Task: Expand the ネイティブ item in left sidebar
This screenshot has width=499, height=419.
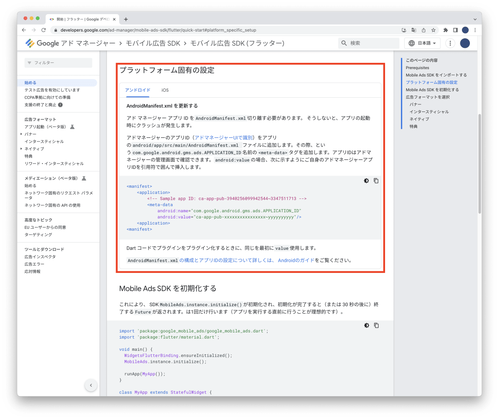Action: pyautogui.click(x=21, y=149)
